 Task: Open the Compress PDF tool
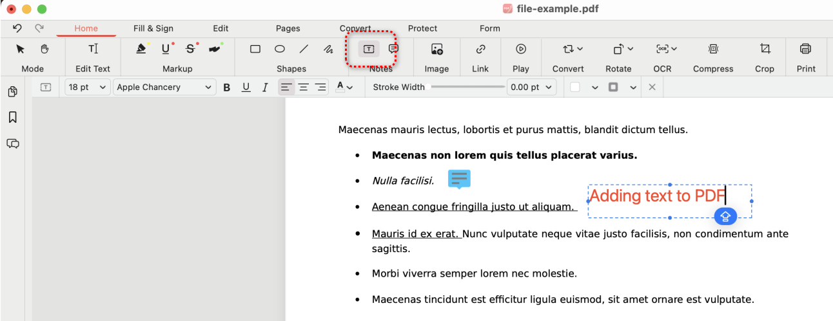713,49
